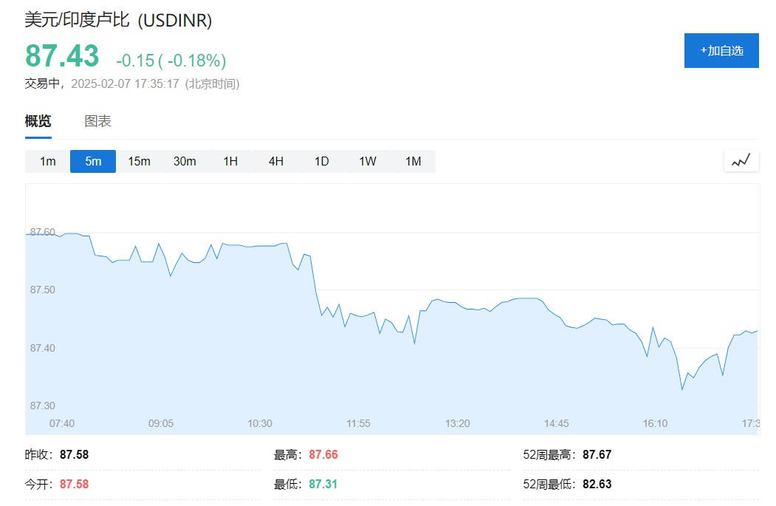Image resolution: width=776 pixels, height=506 pixels.
Task: Click the 今开 87.58 value
Action: click(74, 485)
